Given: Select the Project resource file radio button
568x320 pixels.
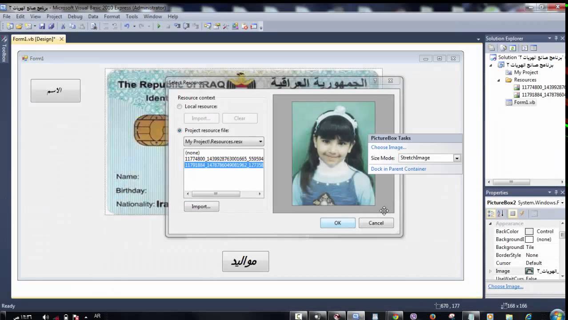Looking at the screenshot, I should [180, 130].
